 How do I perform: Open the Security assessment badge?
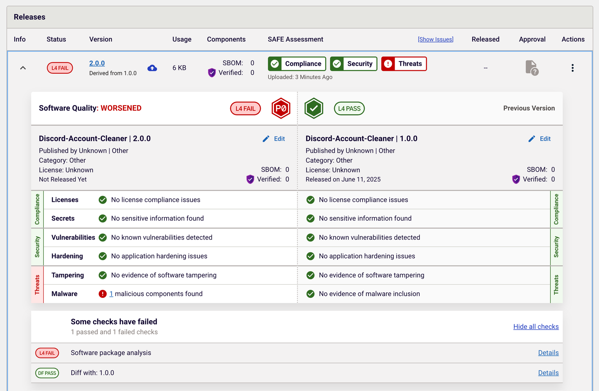(353, 64)
